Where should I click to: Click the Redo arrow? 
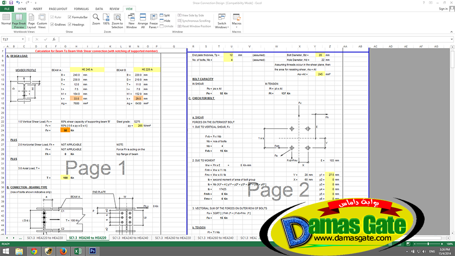point(27,3)
